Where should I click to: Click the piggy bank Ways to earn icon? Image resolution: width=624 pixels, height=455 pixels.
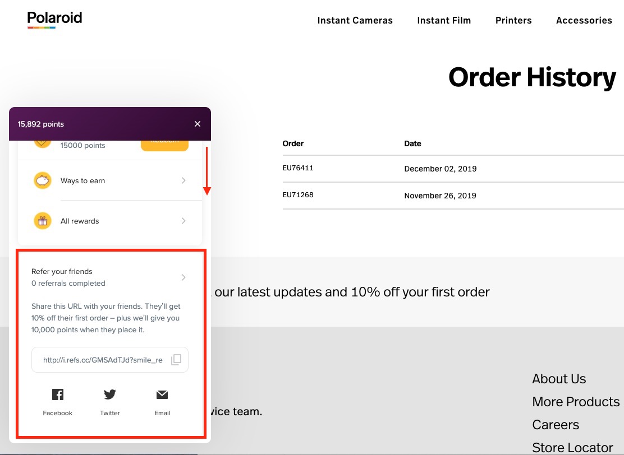point(43,181)
